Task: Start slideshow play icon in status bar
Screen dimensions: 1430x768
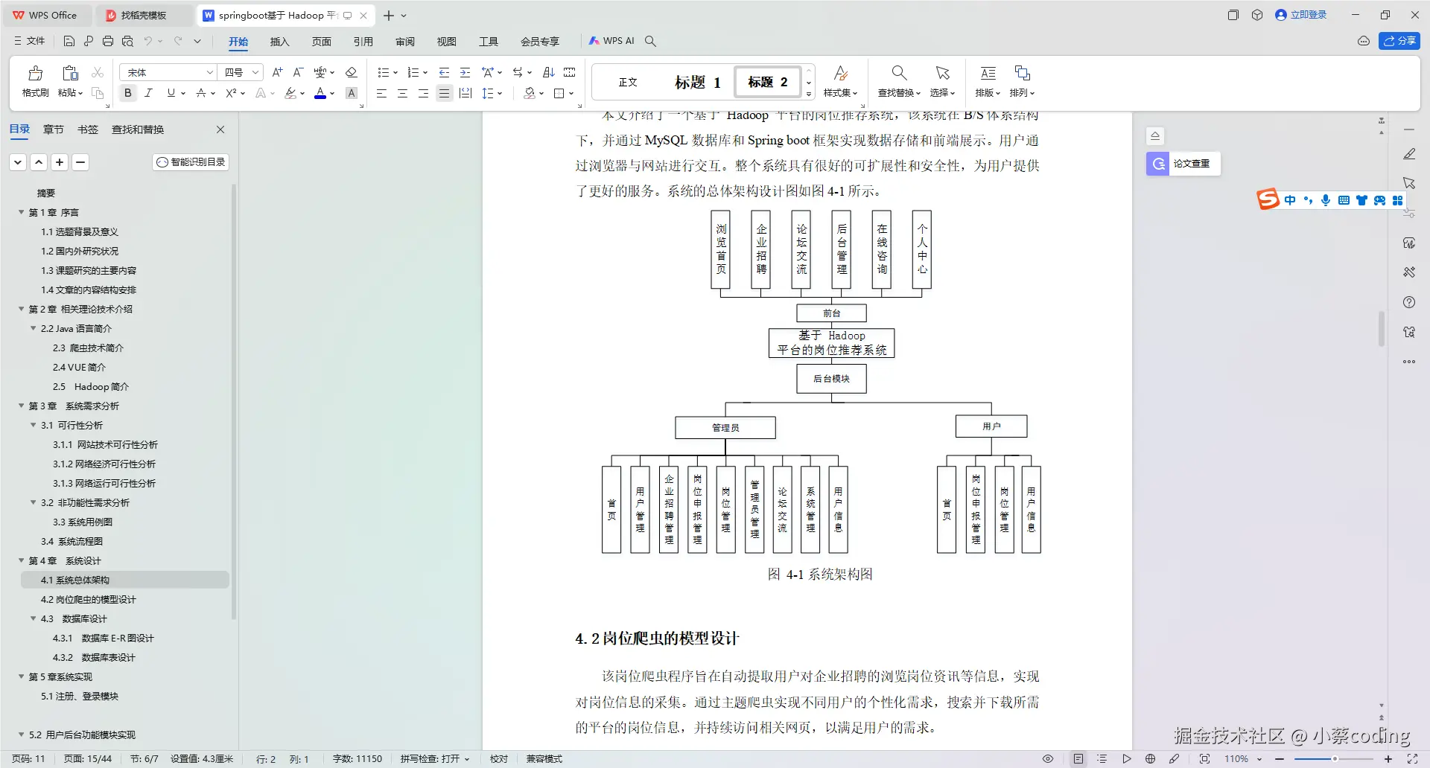Action: (1127, 759)
